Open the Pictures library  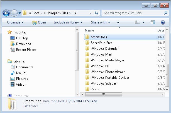point(22,79)
